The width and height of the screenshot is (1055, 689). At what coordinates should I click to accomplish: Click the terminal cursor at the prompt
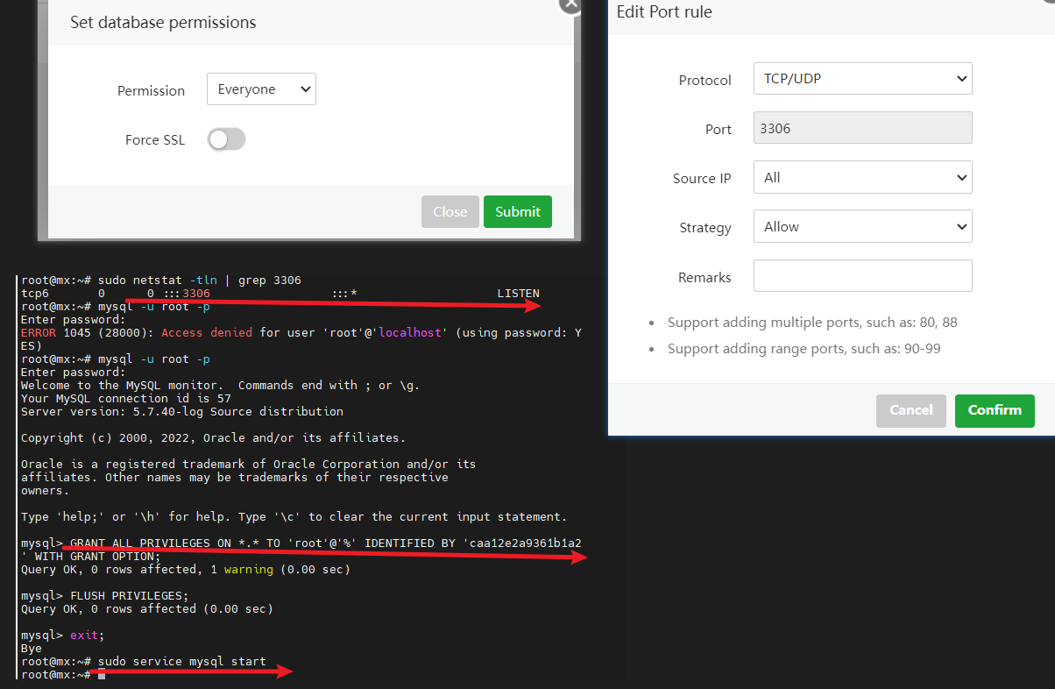coord(101,674)
